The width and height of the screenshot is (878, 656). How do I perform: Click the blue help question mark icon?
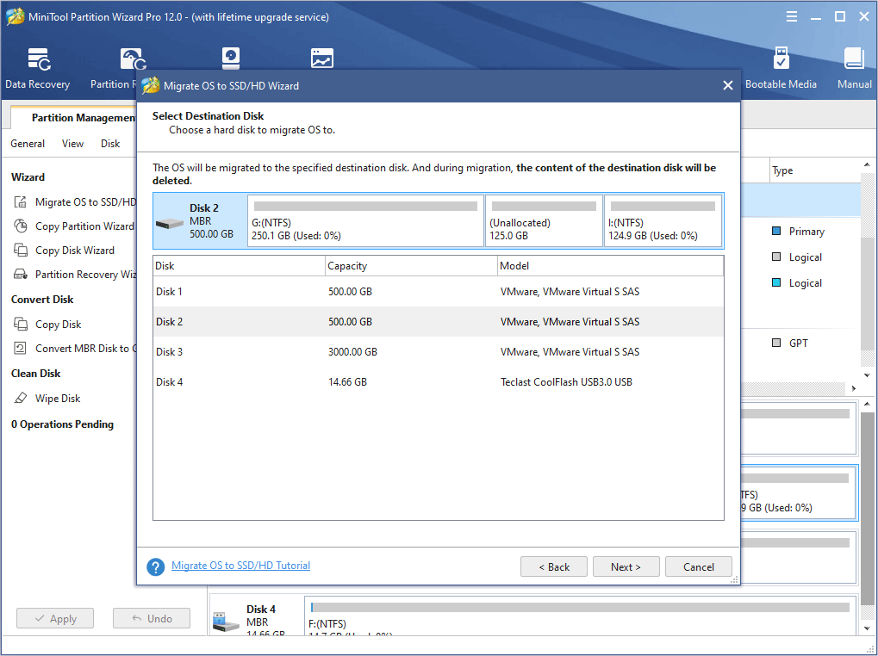pos(156,566)
